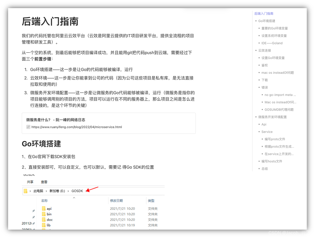The width and height of the screenshot is (315, 238).
Task: Go to 错误 outline entry
Action: pyautogui.click(x=264, y=88)
